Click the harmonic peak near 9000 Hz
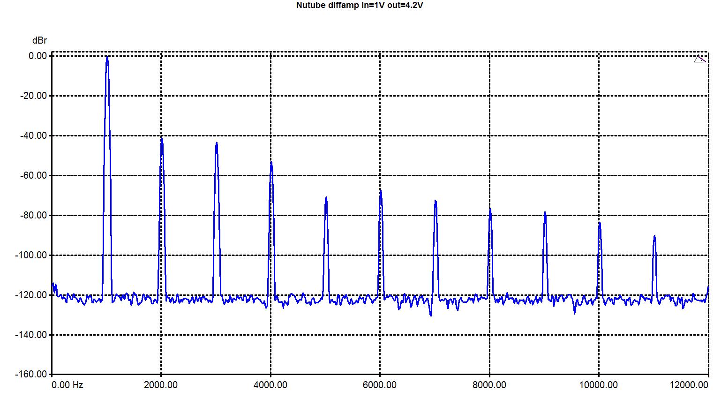Screen dimensions: 721x406 click(x=545, y=214)
